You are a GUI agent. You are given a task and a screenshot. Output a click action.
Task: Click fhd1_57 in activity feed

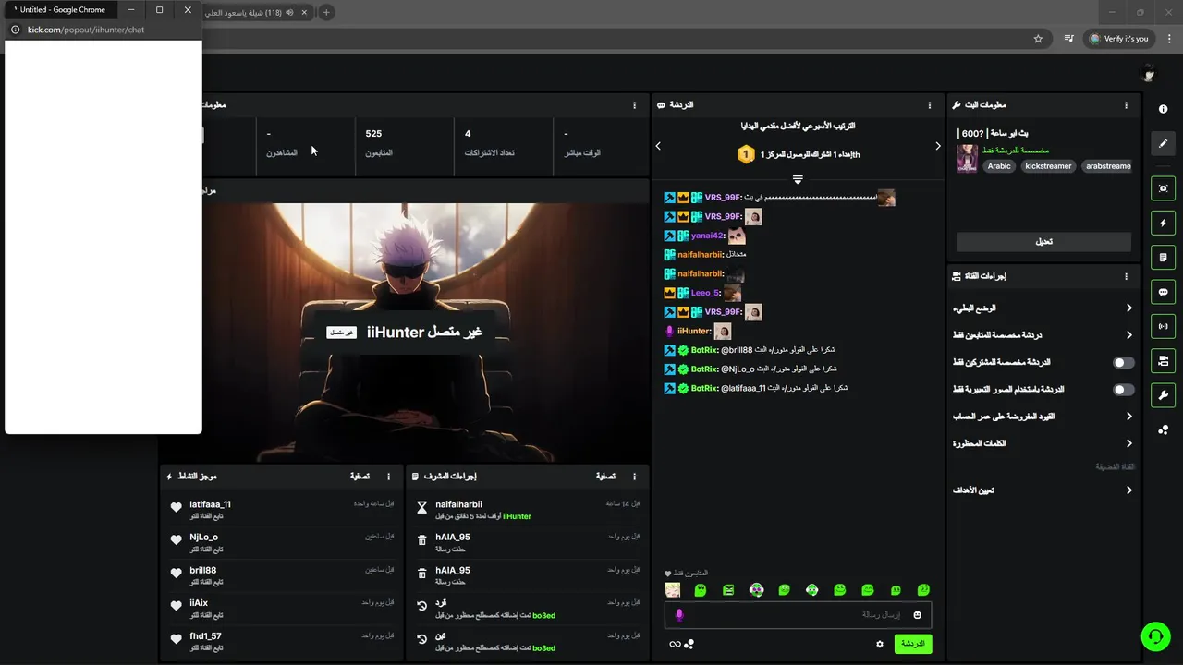(x=205, y=636)
